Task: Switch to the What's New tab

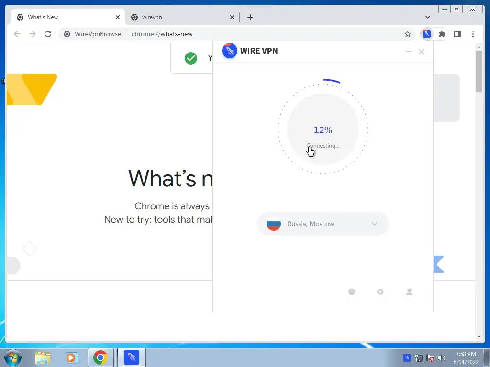Action: tap(68, 17)
